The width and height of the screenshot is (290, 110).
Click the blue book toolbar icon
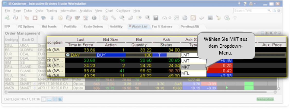point(43,18)
